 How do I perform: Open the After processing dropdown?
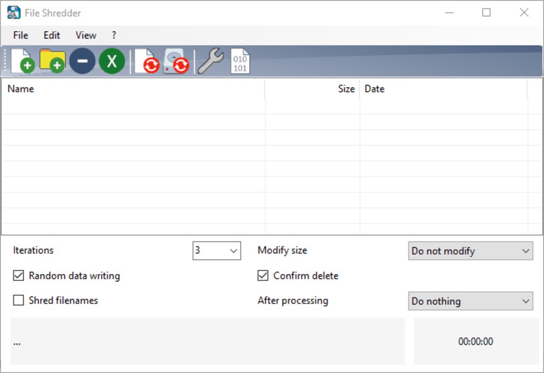[470, 301]
